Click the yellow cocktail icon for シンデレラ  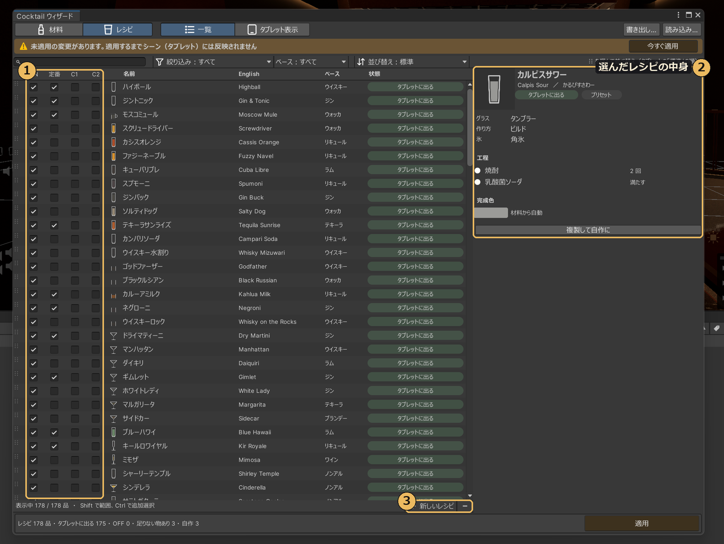pyautogui.click(x=114, y=487)
